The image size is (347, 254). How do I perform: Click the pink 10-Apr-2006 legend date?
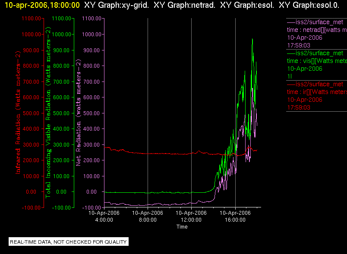[x=305, y=38]
